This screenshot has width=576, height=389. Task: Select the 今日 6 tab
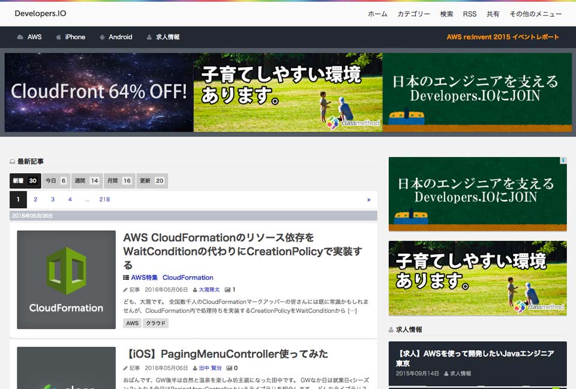(x=56, y=180)
